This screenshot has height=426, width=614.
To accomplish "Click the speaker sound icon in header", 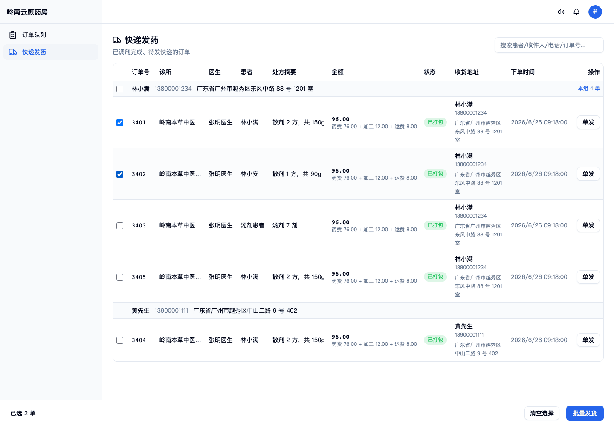I will coord(561,12).
